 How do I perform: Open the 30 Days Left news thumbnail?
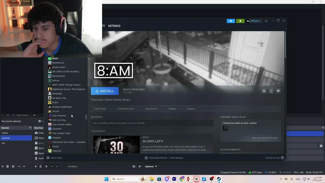(116, 145)
